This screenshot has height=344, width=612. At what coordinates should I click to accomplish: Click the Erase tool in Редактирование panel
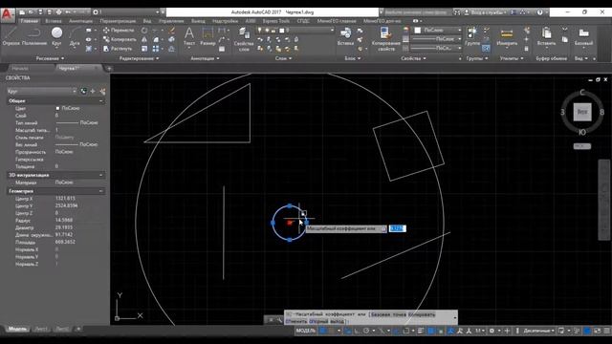point(171,30)
